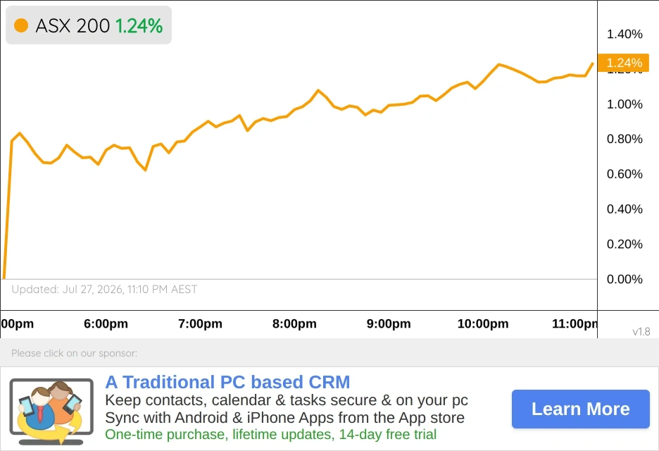Click the 0.60% y-axis label
Screen dimensions: 659x451
[625, 174]
